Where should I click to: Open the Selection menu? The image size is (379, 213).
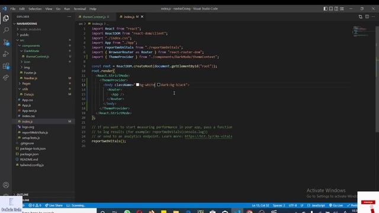click(x=35, y=9)
